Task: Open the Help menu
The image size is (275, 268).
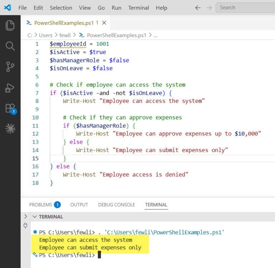Action: pyautogui.click(x=161, y=8)
